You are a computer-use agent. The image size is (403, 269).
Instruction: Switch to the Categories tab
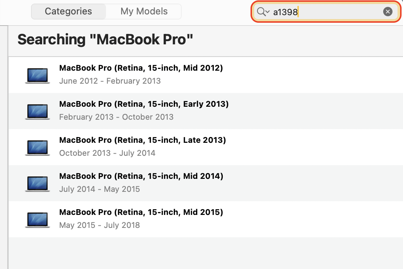[68, 11]
